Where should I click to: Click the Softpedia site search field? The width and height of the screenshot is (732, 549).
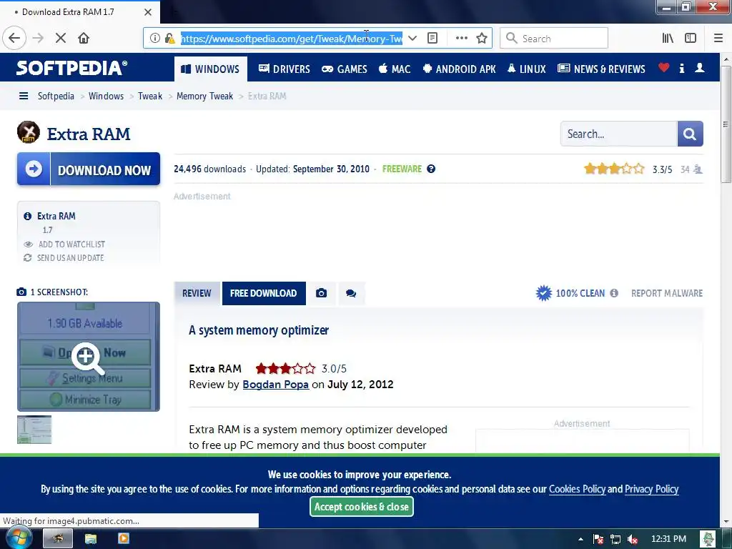[618, 134]
